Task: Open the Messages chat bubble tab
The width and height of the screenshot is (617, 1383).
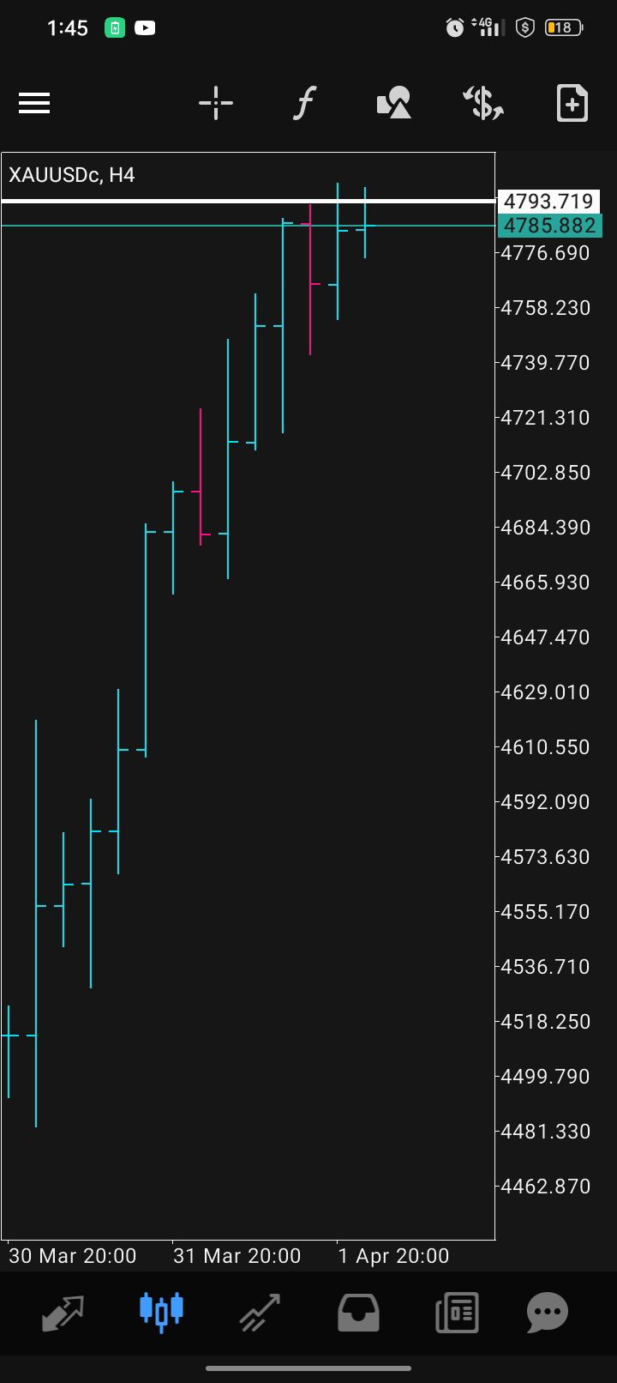Action: point(548,1312)
